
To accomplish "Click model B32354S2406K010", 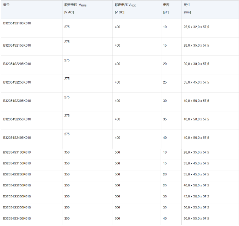I will tap(17, 138).
